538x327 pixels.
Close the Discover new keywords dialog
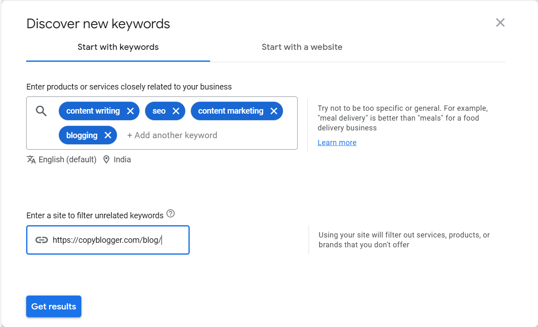500,22
